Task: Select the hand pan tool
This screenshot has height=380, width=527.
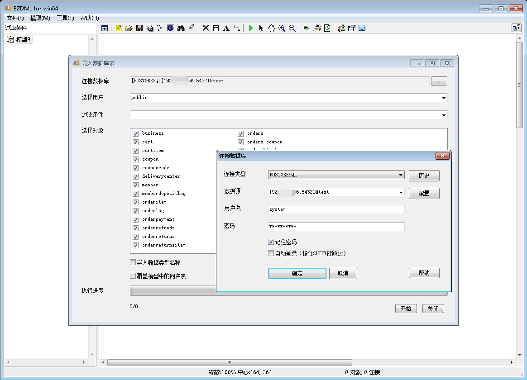Action: (271, 28)
